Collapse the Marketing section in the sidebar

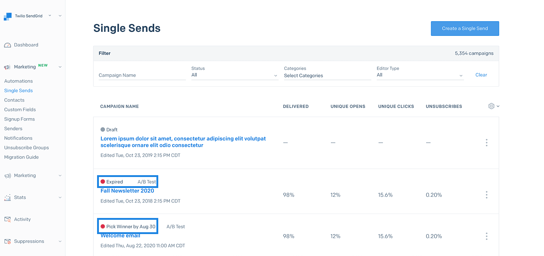click(x=60, y=67)
